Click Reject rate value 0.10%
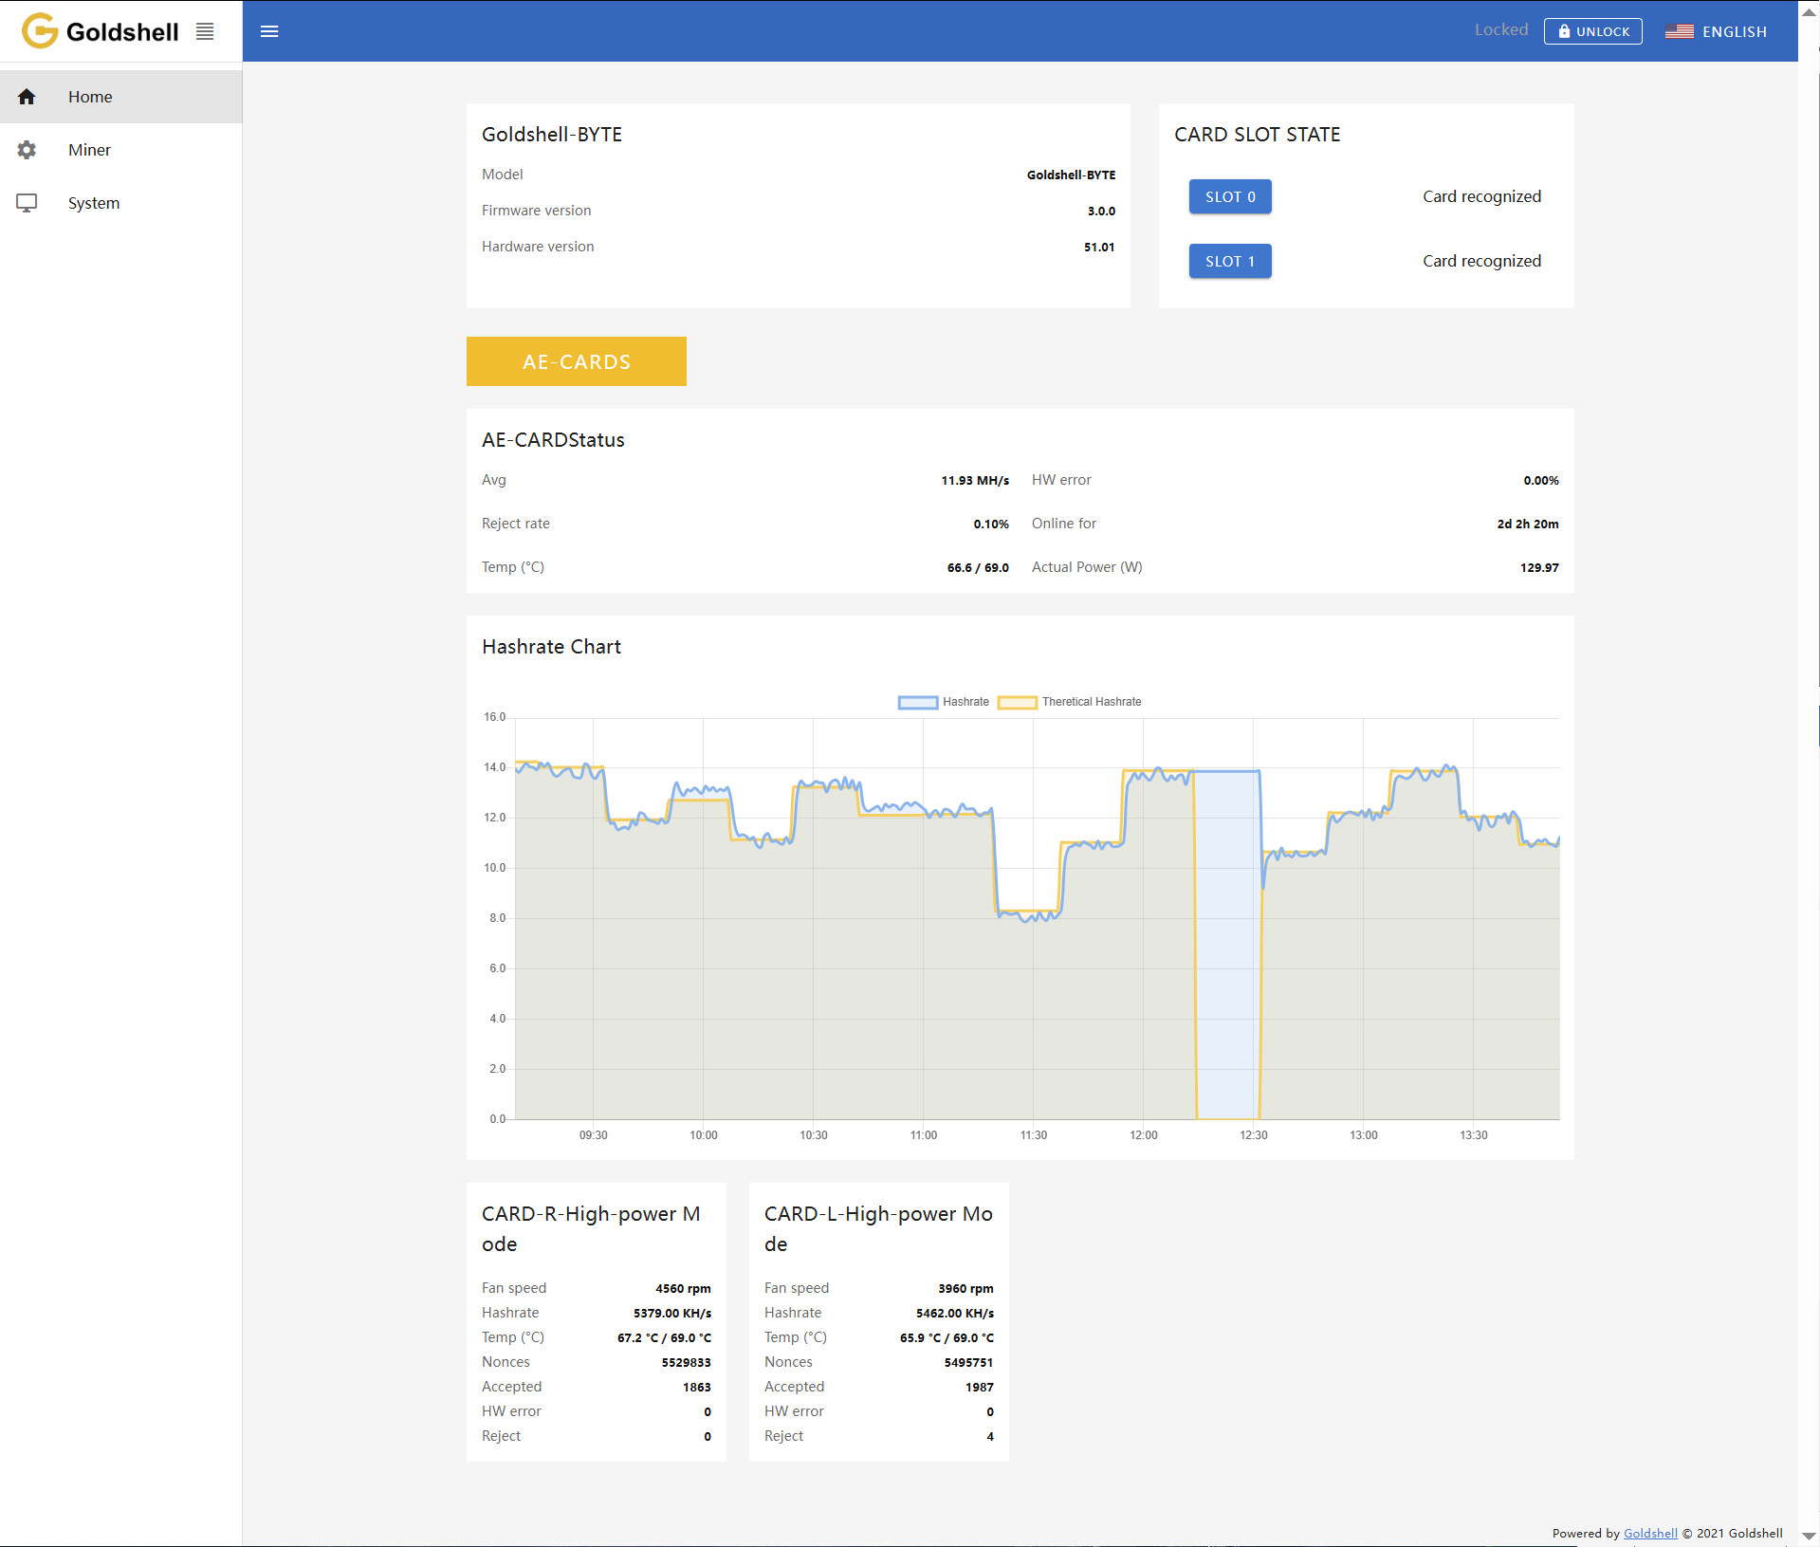 tap(991, 525)
